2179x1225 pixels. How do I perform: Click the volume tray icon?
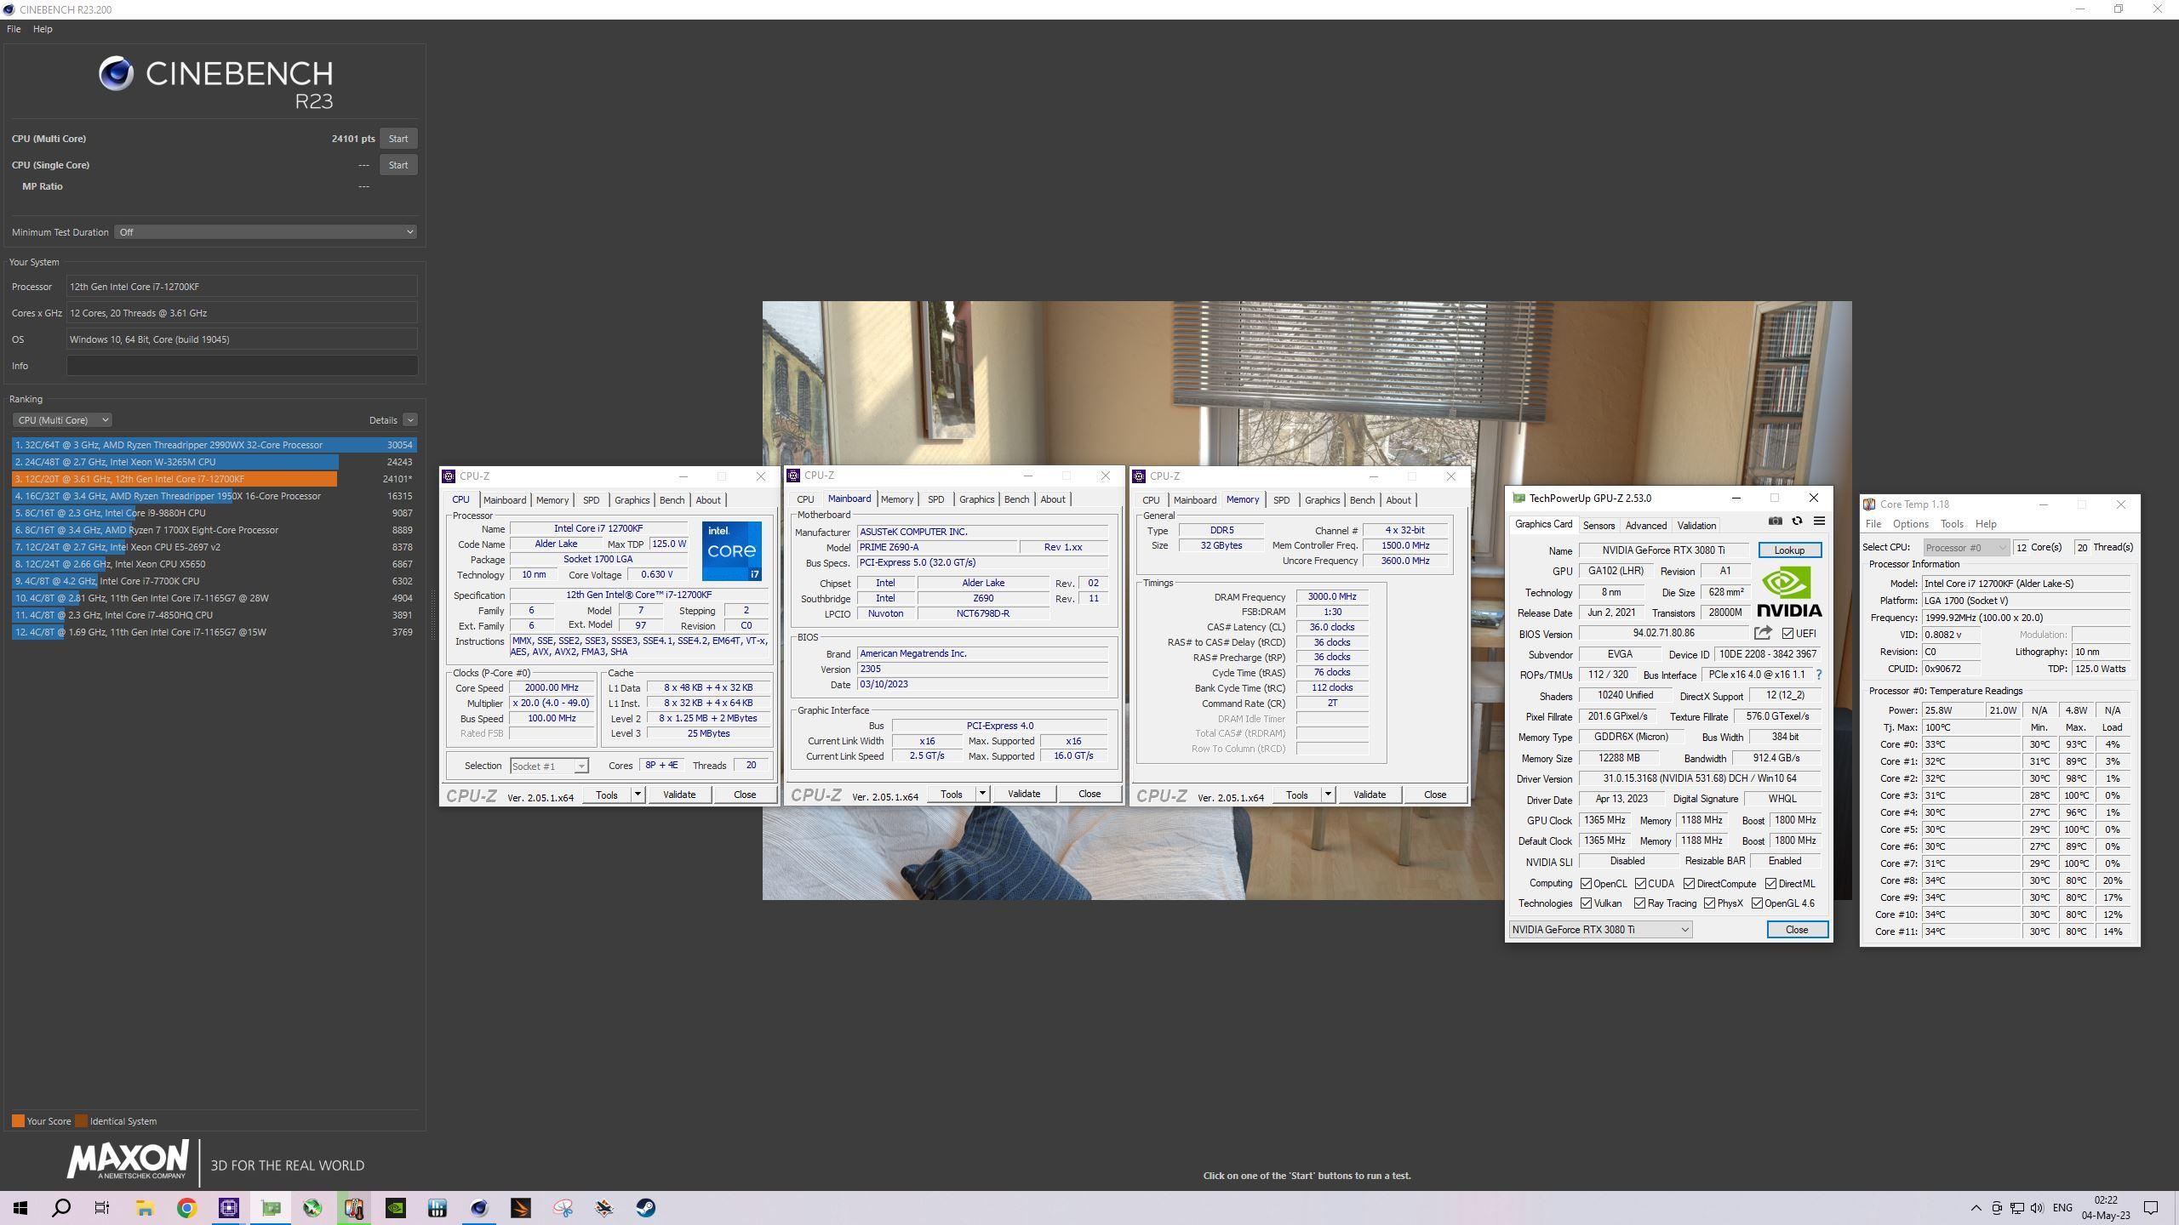[2037, 1208]
